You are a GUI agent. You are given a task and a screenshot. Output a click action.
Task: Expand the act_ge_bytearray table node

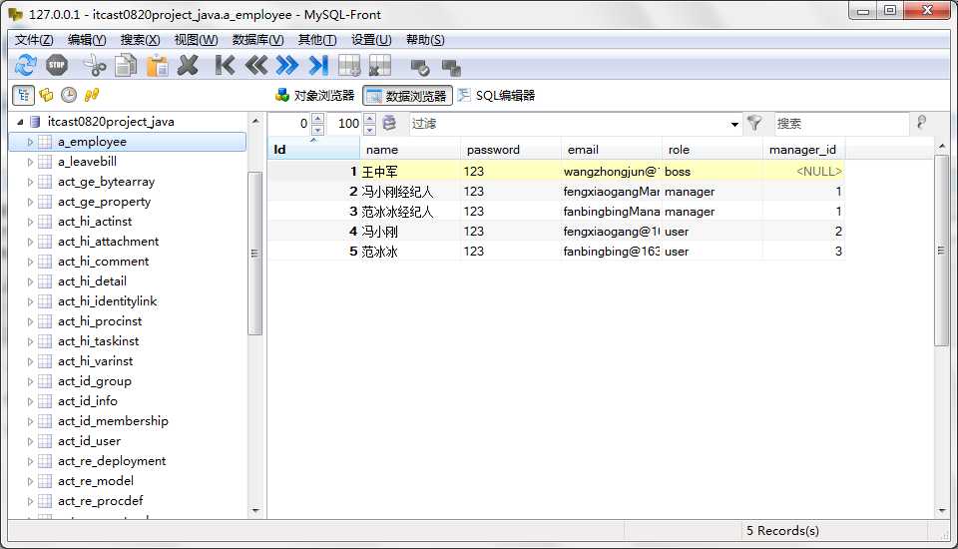point(30,182)
